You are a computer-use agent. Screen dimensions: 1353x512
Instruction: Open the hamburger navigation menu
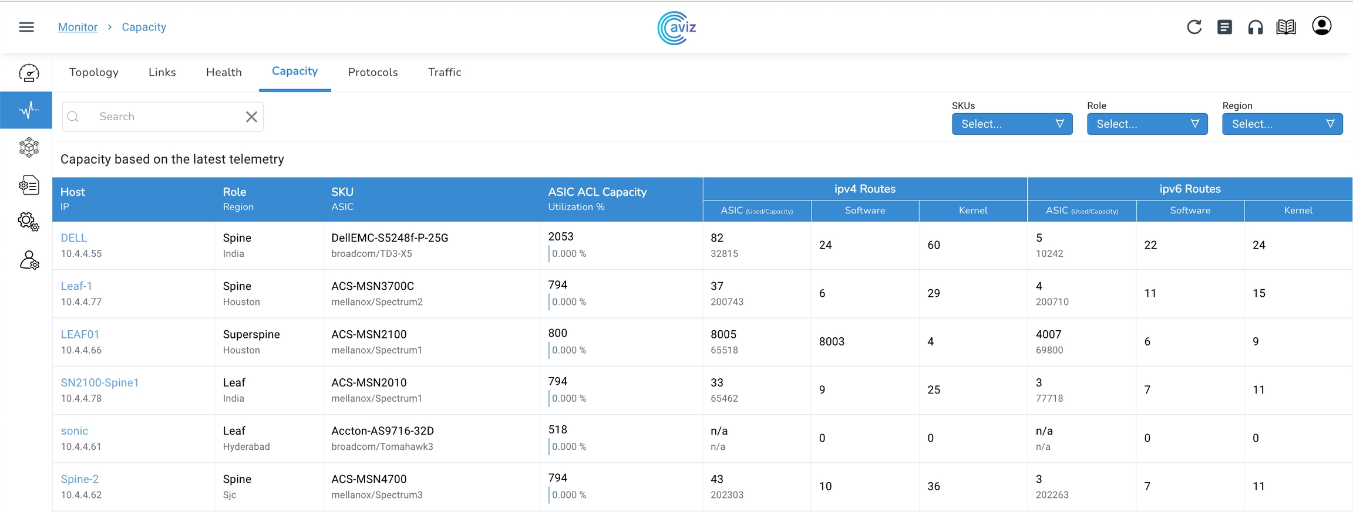tap(26, 27)
